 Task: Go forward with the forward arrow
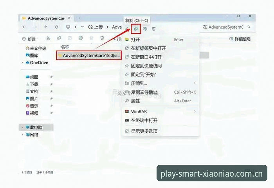click(35, 27)
